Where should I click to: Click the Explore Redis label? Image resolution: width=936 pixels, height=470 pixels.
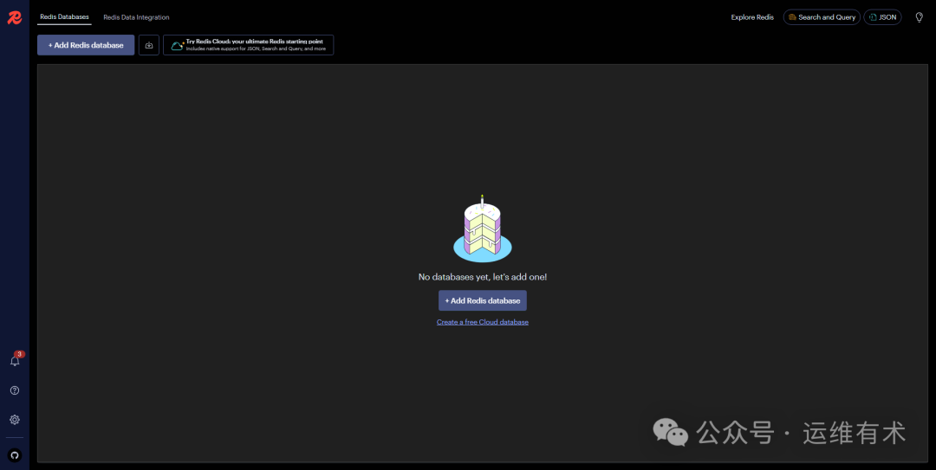coord(752,17)
